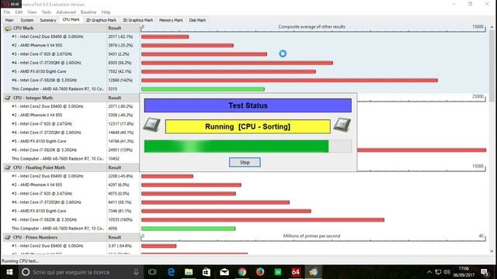Viewport: 497px width, 279px height.
Task: Click result value 12868 (142%) in CPU Mark
Action: [x=120, y=81]
